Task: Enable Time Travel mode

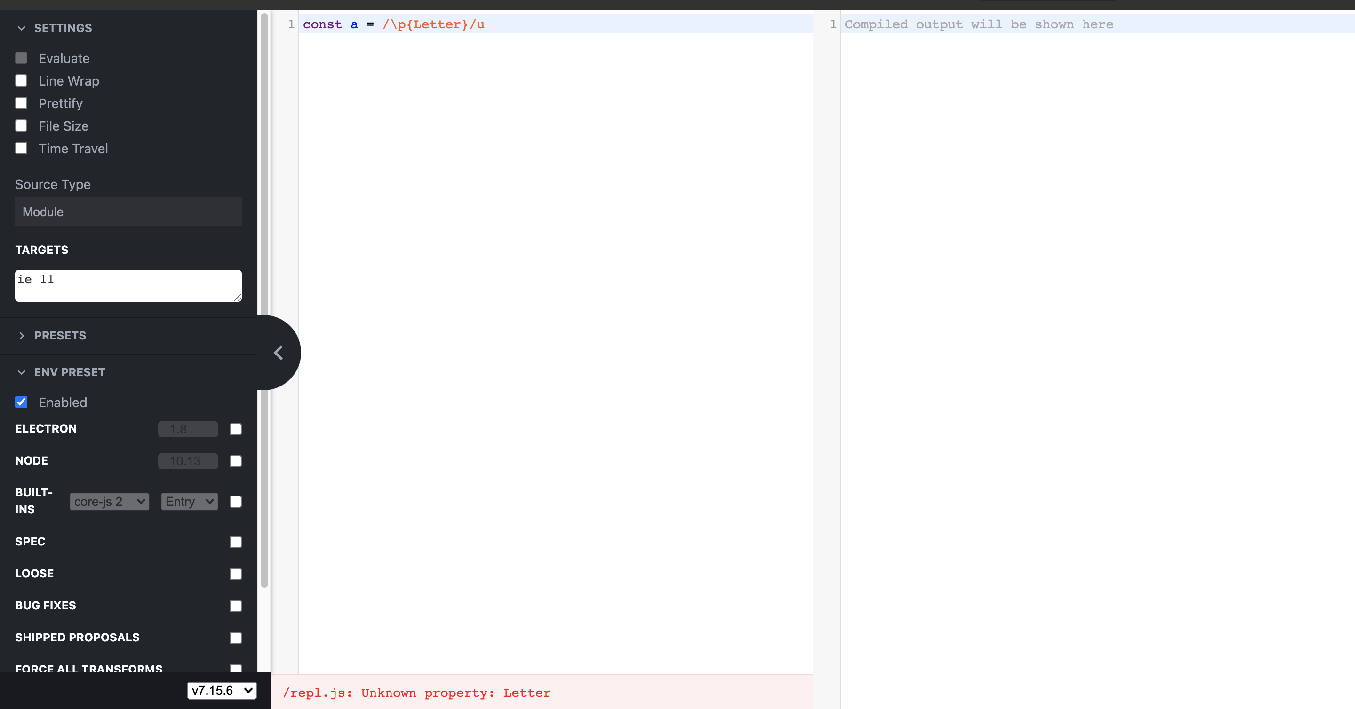Action: tap(21, 148)
